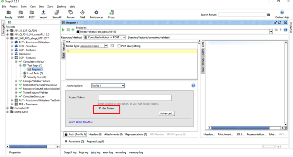Select Security Tests (0) item
Image resolution: width=293 pixels, height=157 pixels.
37,77
